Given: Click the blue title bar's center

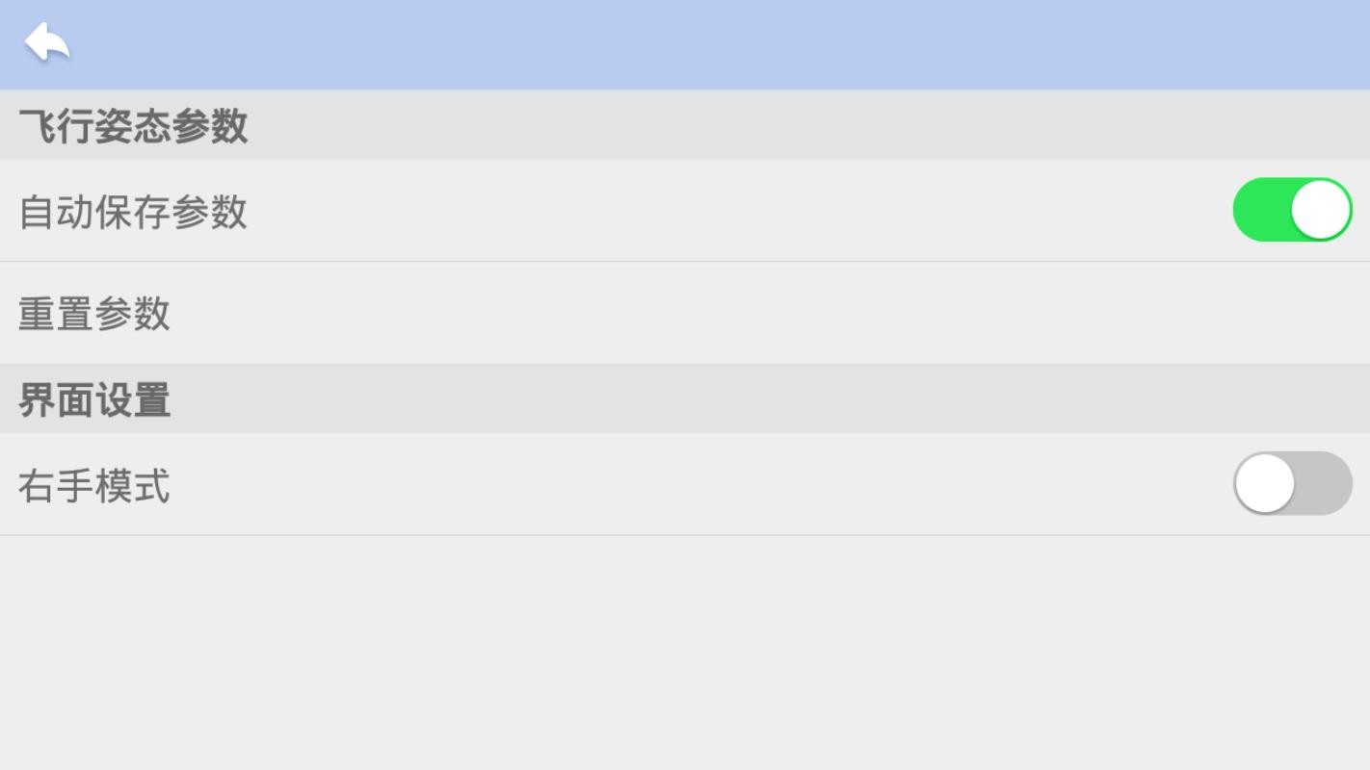Looking at the screenshot, I should [x=685, y=44].
